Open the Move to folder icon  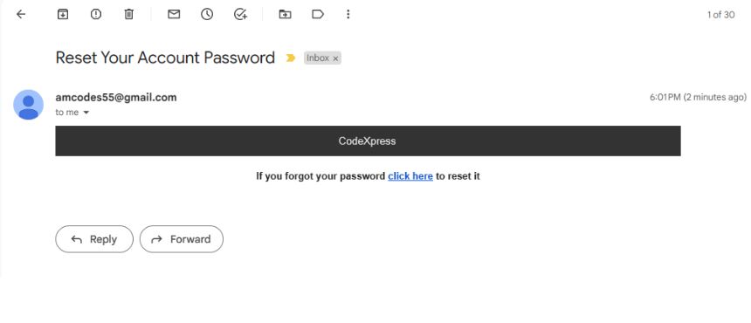coord(285,14)
